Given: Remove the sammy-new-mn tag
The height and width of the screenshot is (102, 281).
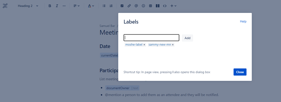Looking at the screenshot, I should (173, 45).
